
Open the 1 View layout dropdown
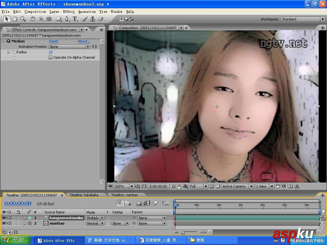(x=264, y=186)
